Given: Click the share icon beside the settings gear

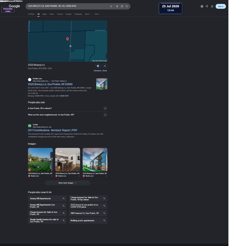Looking at the screenshot, I should click(x=207, y=6).
